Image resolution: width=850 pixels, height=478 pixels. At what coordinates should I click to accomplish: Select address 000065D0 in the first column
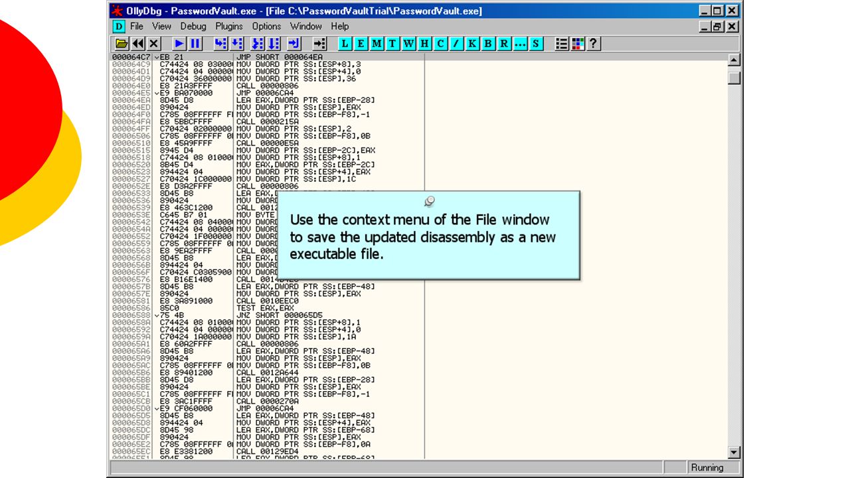click(x=131, y=408)
